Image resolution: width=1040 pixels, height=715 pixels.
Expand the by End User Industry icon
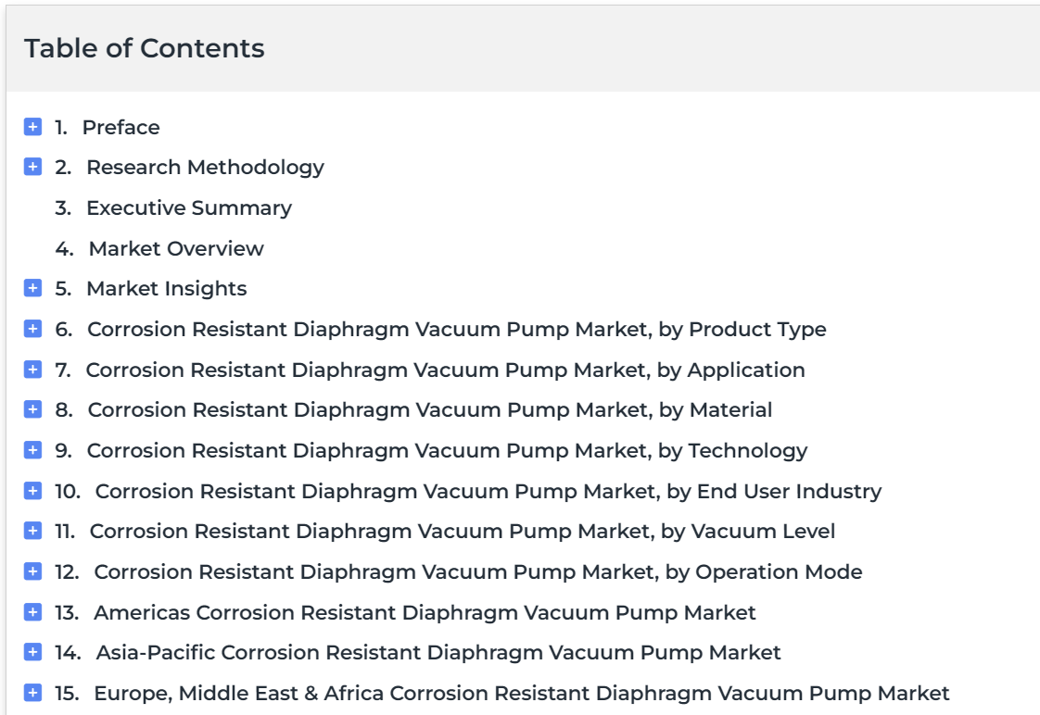point(32,490)
